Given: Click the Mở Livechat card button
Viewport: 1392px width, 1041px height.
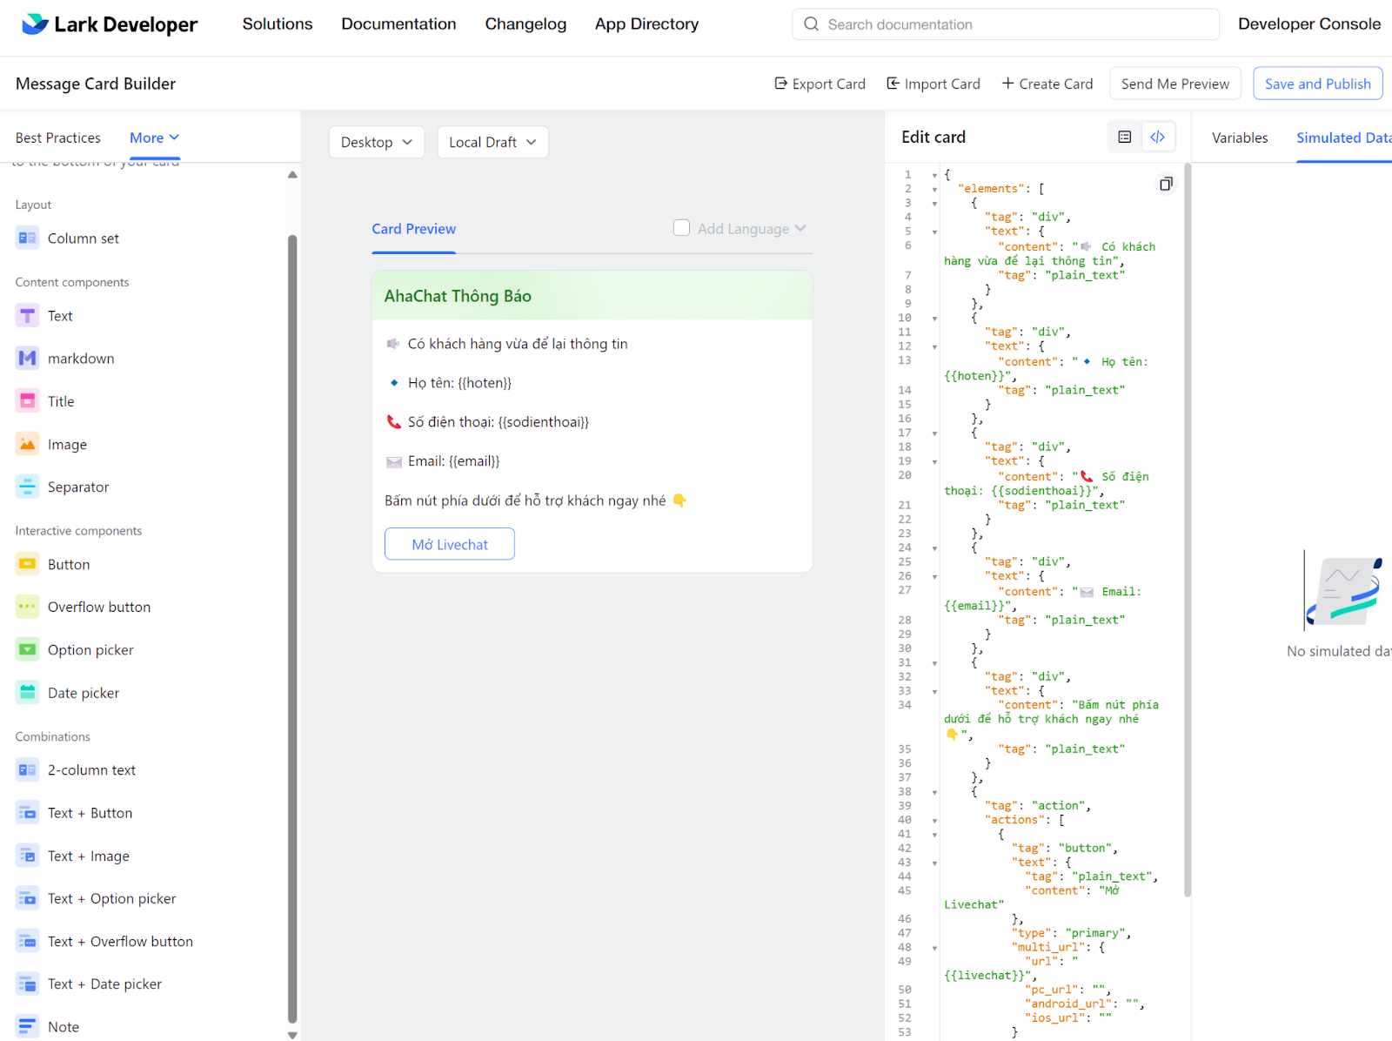Looking at the screenshot, I should tap(450, 544).
